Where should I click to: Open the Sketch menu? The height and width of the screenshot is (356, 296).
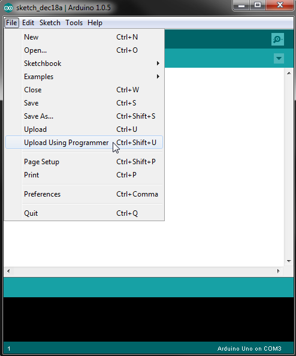click(x=50, y=23)
